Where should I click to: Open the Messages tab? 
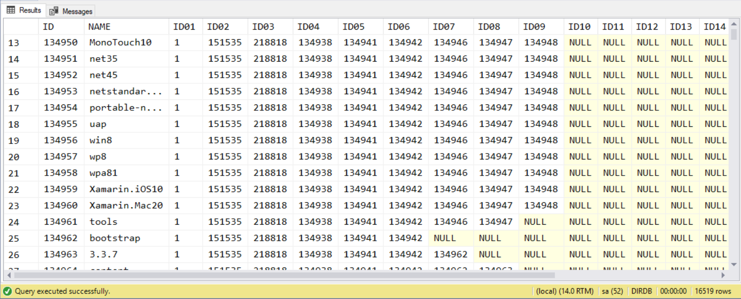coord(71,11)
